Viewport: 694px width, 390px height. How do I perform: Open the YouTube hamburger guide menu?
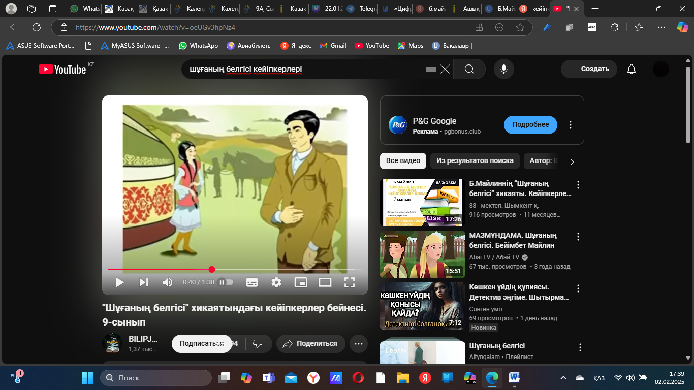coord(20,69)
